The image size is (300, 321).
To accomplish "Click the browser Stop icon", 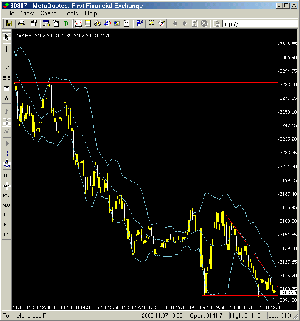I will tap(204, 23).
